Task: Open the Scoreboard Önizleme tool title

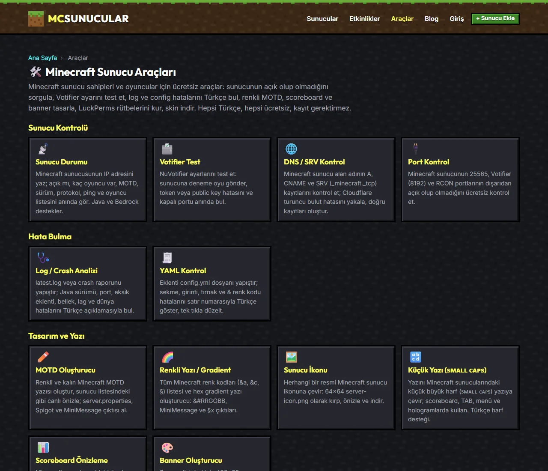Action: (71, 460)
